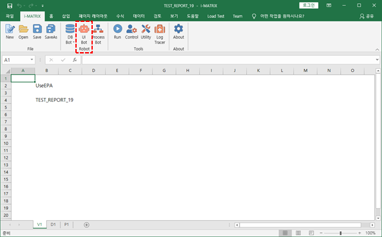Screen dimensions: 382x237
Task: Open the Process Bot tool
Action: click(98, 34)
